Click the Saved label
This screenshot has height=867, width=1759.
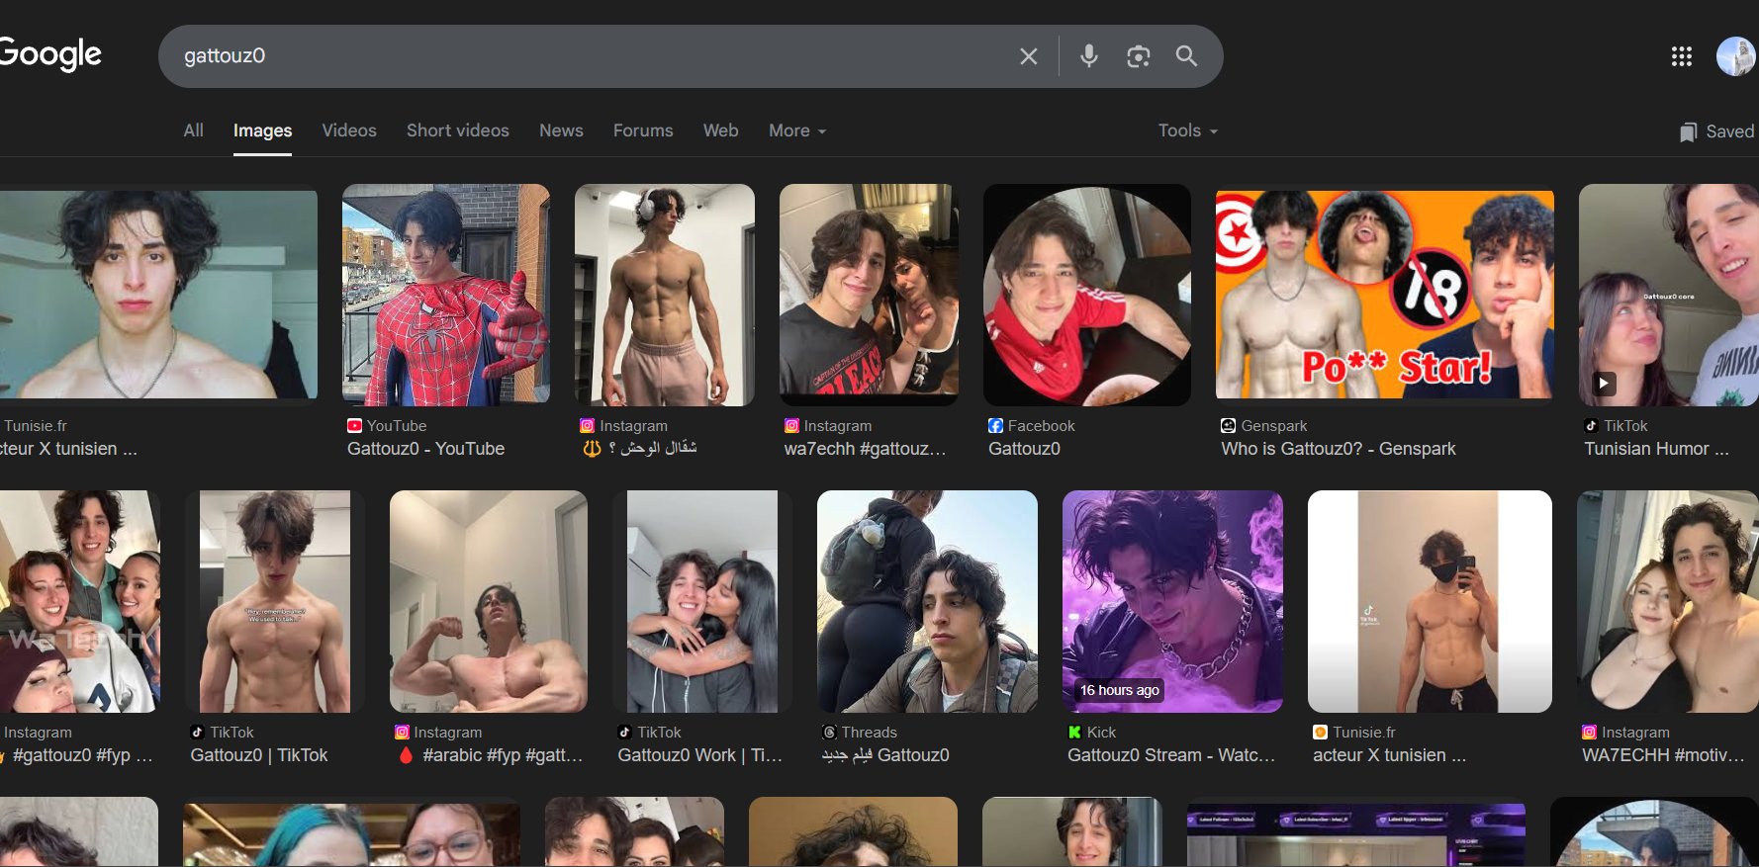(1730, 131)
